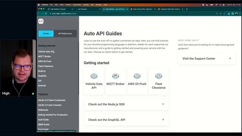Open the History menu

click(68, 5)
